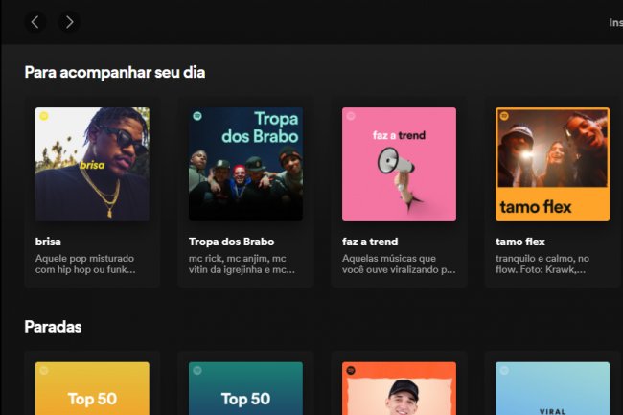This screenshot has height=415, width=623.
Task: Click the "Para acompanhar seu dia" section heading
Action: 114,72
